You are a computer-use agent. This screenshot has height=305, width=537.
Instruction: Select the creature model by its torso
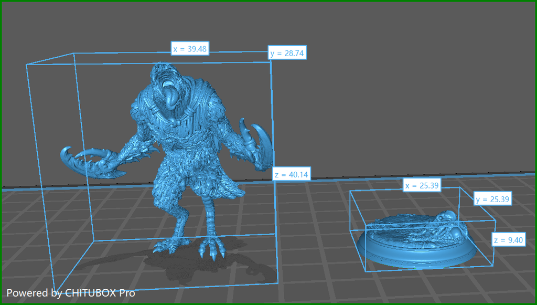[178, 144]
